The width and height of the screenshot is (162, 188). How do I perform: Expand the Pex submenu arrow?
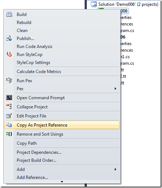point(116,89)
